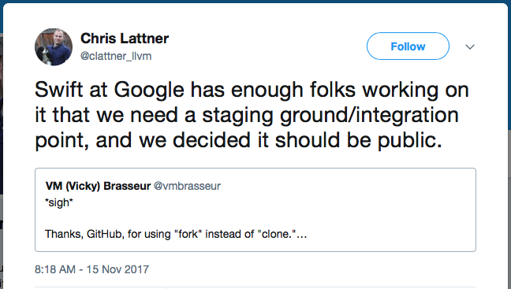Expand the ellipsis after "clone." in quote
Viewport: 511px width, 289px height.
[302, 235]
